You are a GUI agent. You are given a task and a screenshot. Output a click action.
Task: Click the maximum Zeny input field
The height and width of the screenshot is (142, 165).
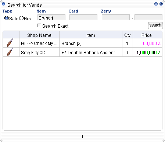coord(148,17)
